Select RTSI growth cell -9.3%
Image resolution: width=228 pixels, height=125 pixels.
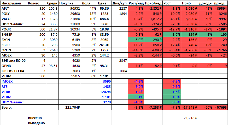[172, 86]
